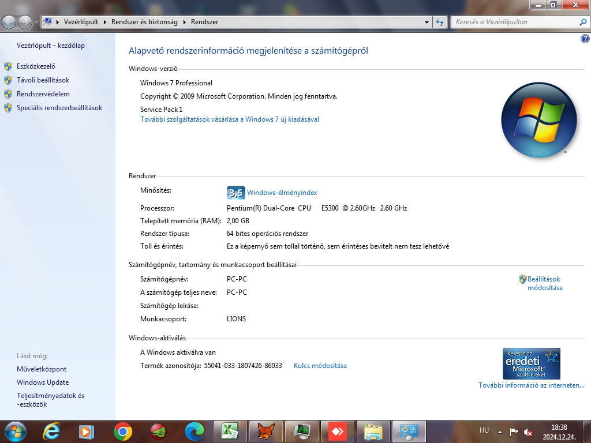Launch Internet Explorer from the taskbar
The height and width of the screenshot is (443, 591).
pyautogui.click(x=51, y=431)
